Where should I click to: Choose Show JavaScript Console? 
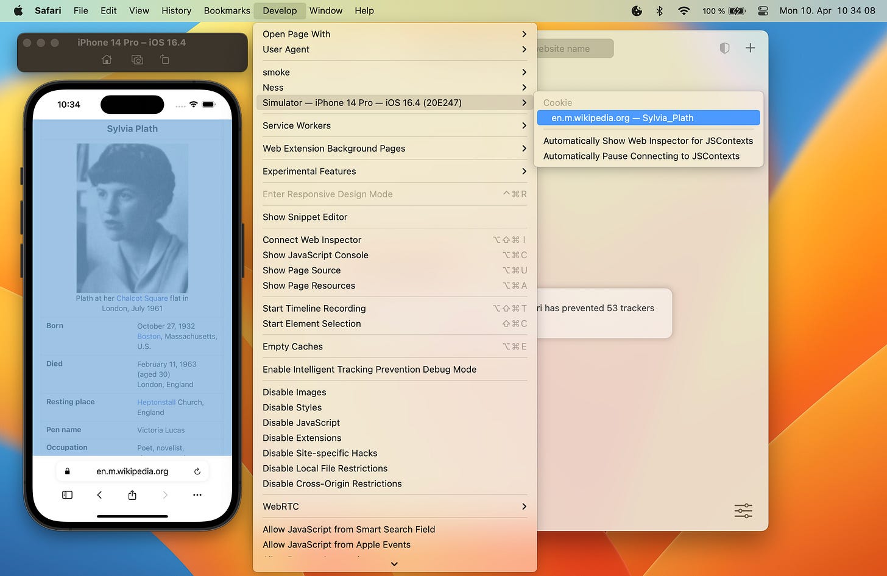pyautogui.click(x=395, y=255)
